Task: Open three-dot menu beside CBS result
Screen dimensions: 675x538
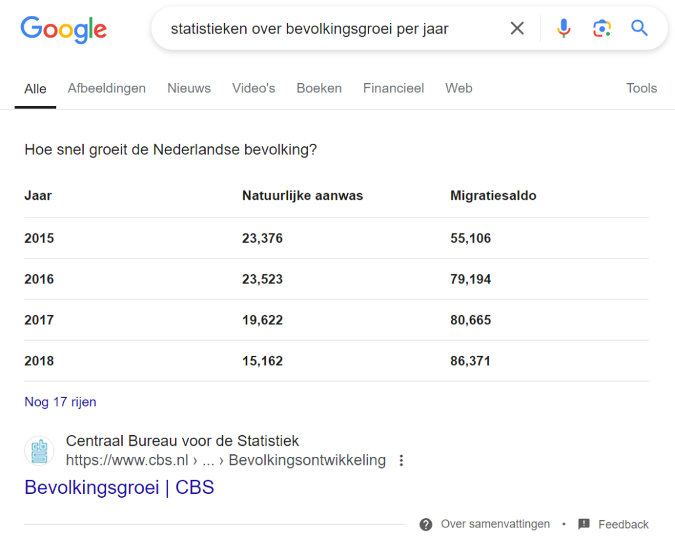Action: 401,460
